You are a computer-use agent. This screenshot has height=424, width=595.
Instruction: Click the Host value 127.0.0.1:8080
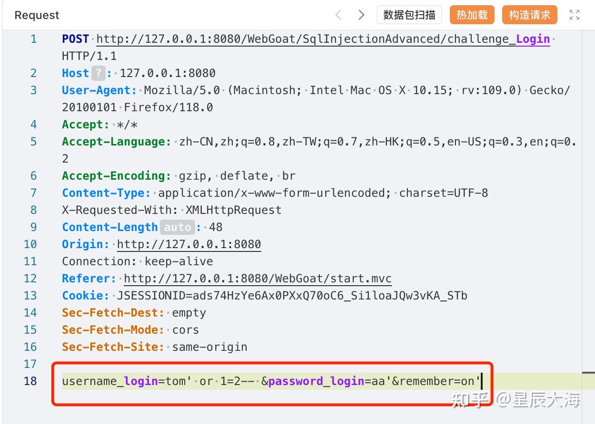(x=168, y=73)
